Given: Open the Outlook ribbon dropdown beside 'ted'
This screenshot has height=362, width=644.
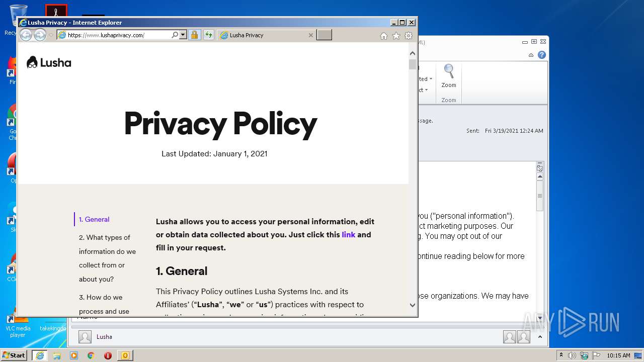Looking at the screenshot, I should pyautogui.click(x=431, y=79).
